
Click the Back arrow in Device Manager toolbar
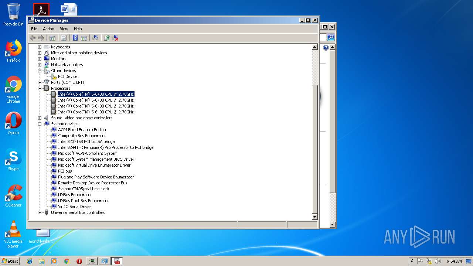coord(33,38)
